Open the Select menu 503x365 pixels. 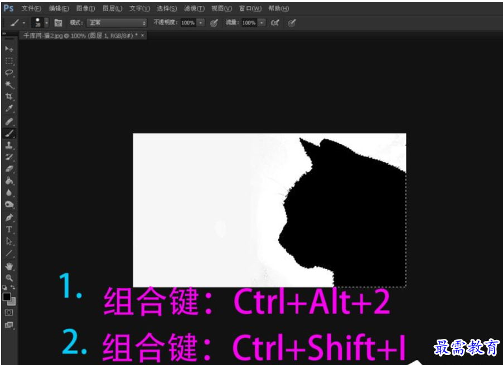tap(167, 8)
